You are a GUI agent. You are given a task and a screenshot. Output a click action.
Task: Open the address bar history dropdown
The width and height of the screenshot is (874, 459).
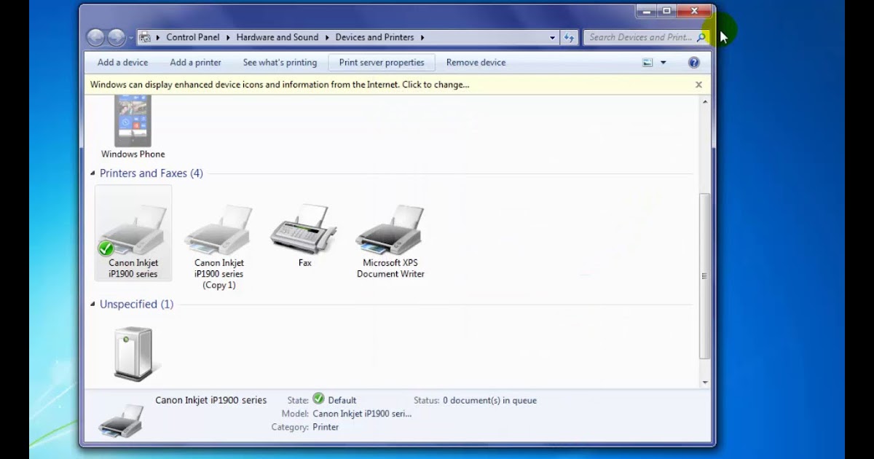pyautogui.click(x=553, y=37)
